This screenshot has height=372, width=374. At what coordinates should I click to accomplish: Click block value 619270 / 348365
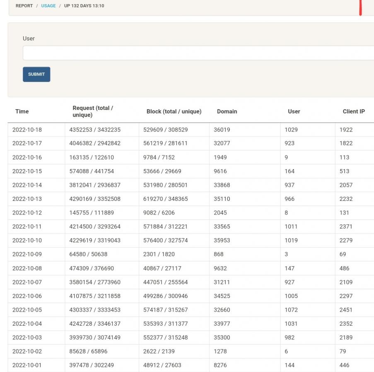pyautogui.click(x=165, y=199)
